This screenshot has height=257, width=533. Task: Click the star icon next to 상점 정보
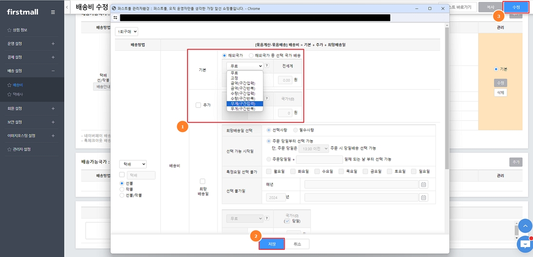point(9,30)
